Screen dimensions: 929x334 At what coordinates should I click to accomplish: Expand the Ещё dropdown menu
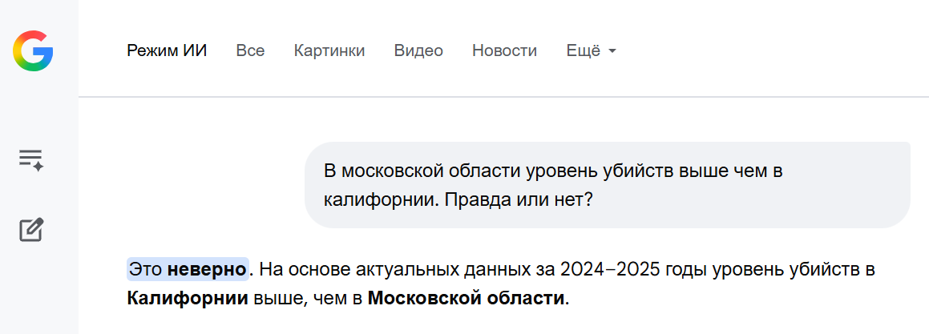pyautogui.click(x=583, y=51)
